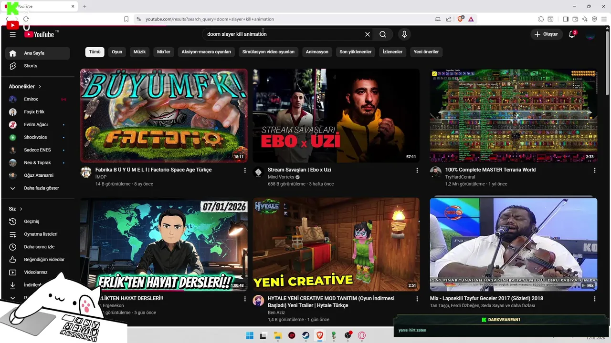Click the Oluştur create button
This screenshot has width=611, height=343.
(x=546, y=34)
